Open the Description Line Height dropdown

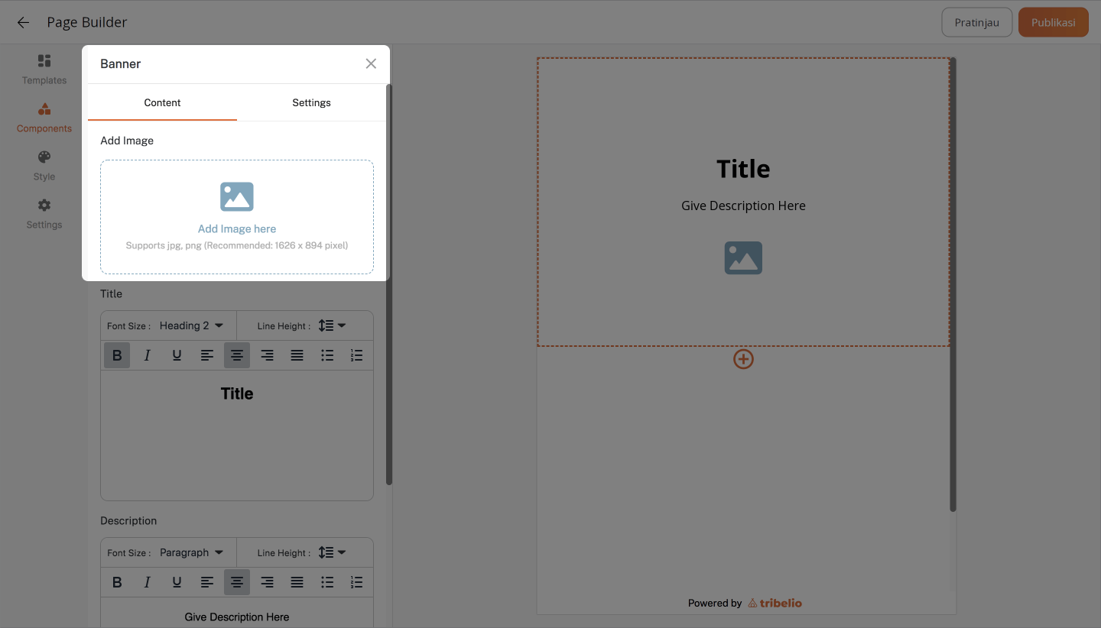tap(332, 552)
